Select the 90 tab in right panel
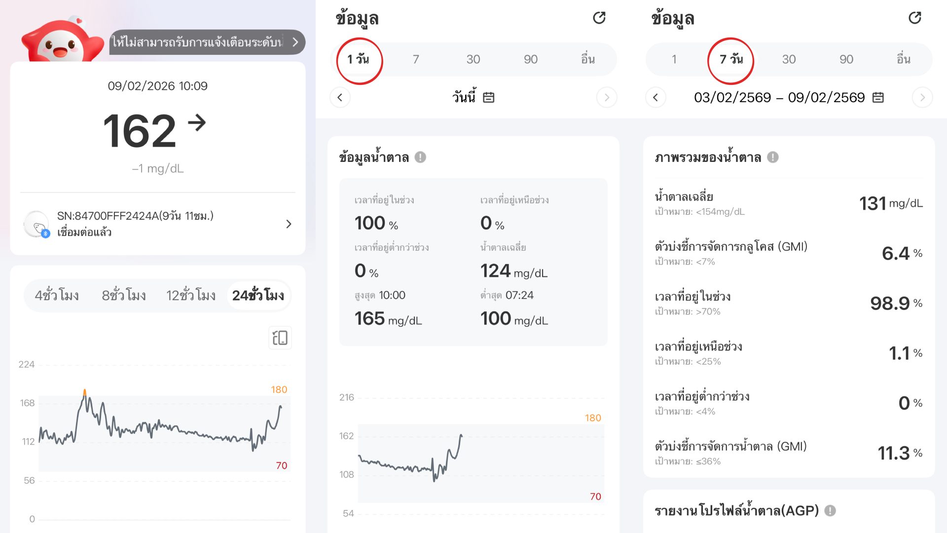The image size is (947, 533). 846,60
